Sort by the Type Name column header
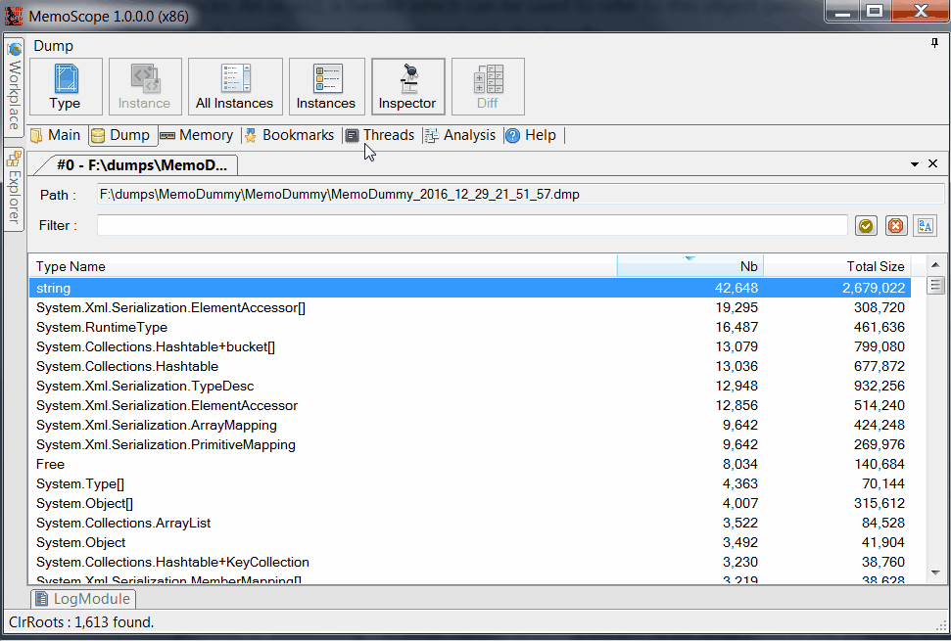 point(322,266)
